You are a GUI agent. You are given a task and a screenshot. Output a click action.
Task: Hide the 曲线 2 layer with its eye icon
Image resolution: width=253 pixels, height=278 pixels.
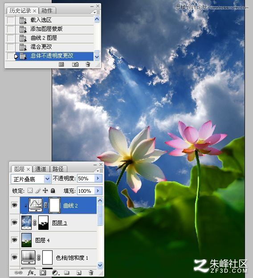tap(14, 205)
